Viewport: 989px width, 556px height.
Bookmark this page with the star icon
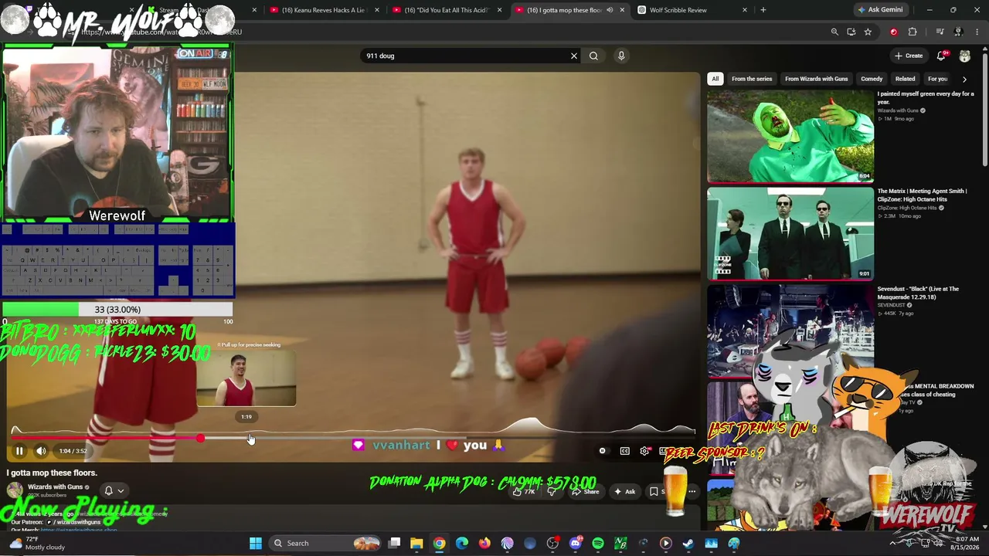(868, 32)
